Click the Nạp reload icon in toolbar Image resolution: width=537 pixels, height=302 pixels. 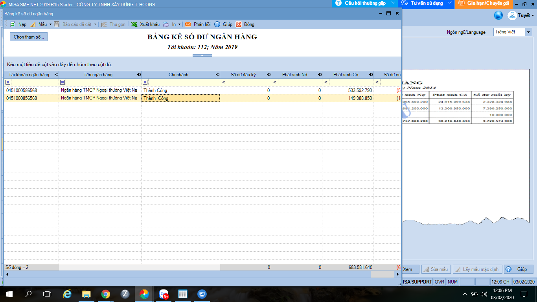tap(13, 24)
